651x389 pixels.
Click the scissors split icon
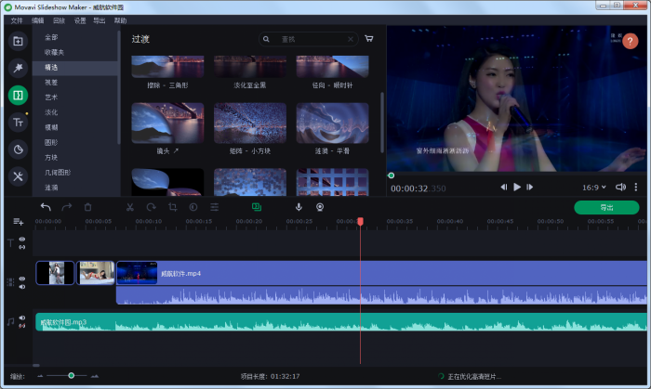pyautogui.click(x=130, y=207)
